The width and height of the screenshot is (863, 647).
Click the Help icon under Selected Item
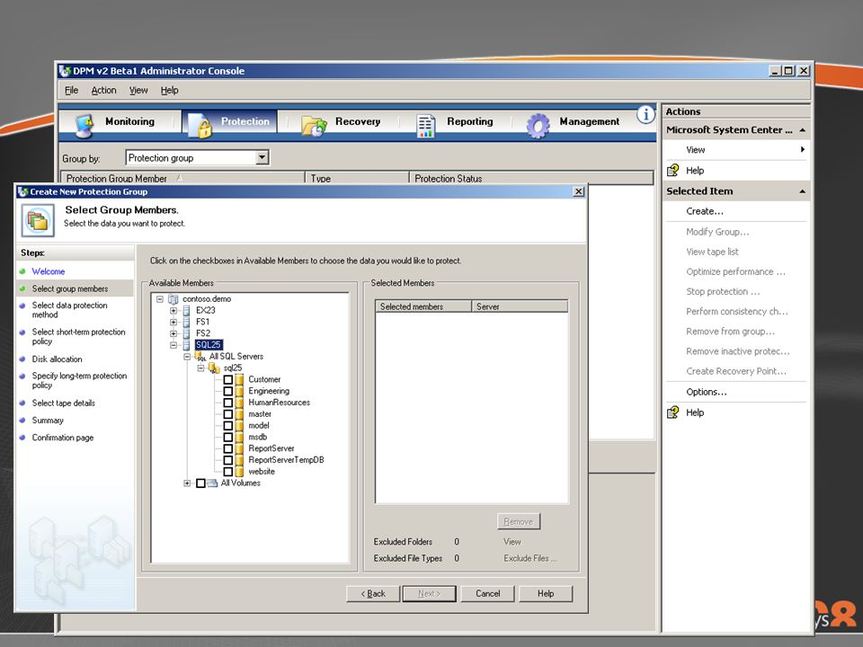pos(672,412)
